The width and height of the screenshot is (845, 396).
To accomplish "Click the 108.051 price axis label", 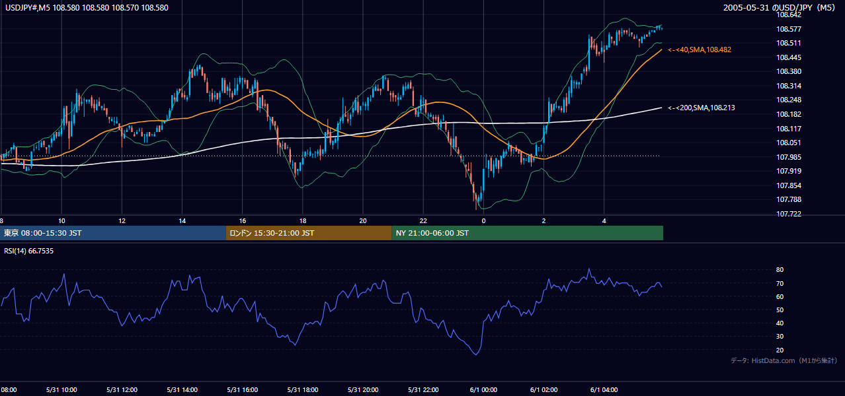I will pyautogui.click(x=789, y=143).
